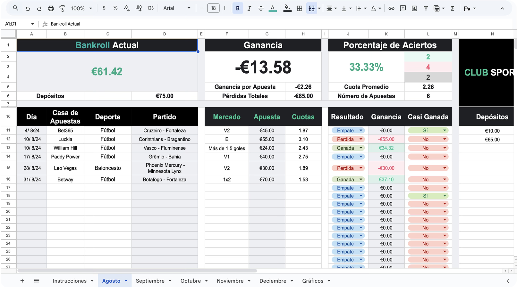Open the create filter icon

[426, 8]
